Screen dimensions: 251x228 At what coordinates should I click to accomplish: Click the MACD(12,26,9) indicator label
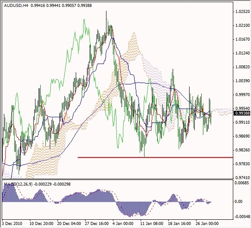pos(18,184)
